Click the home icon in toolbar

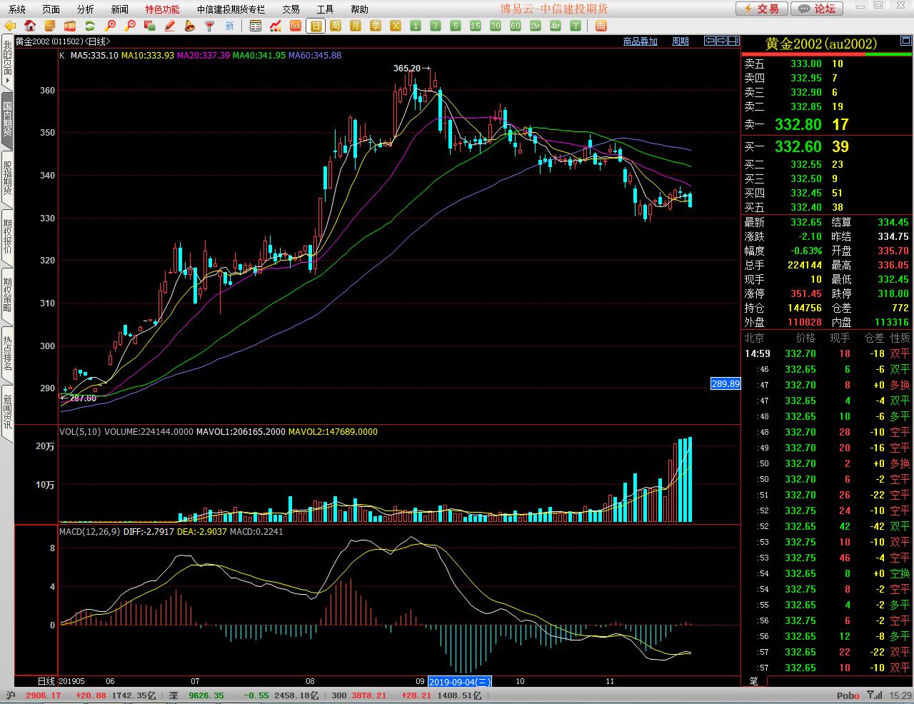point(30,26)
